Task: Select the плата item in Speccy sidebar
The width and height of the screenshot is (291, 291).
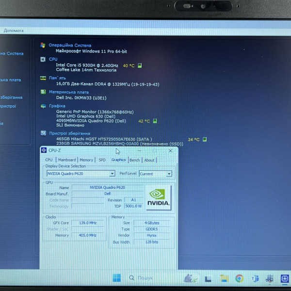Action: pos(10,80)
